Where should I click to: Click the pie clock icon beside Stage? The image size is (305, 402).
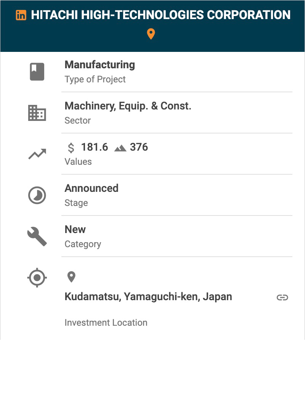click(x=37, y=195)
